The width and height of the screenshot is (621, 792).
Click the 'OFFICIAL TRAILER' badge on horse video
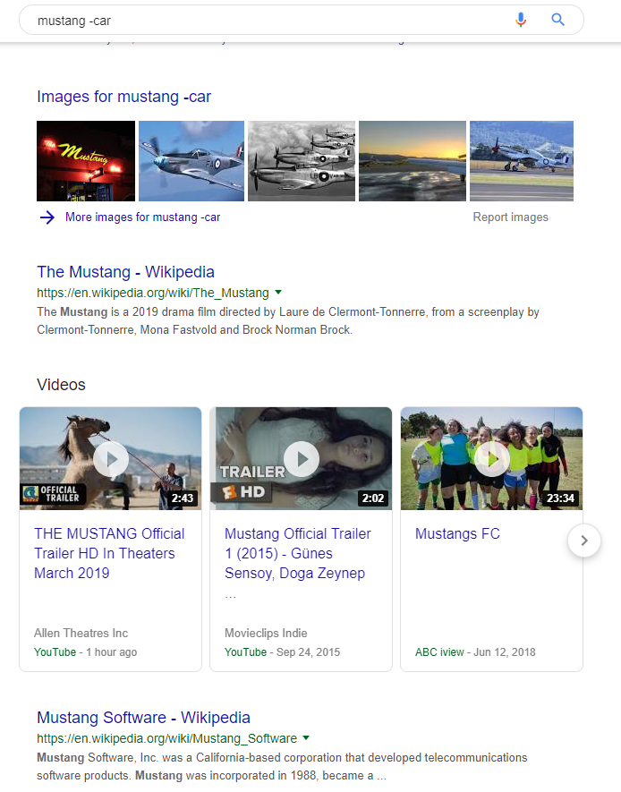click(53, 494)
